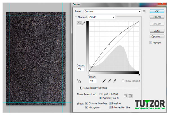
Task: Select Pigment/Ink % radio option
Action: [x=101, y=98]
